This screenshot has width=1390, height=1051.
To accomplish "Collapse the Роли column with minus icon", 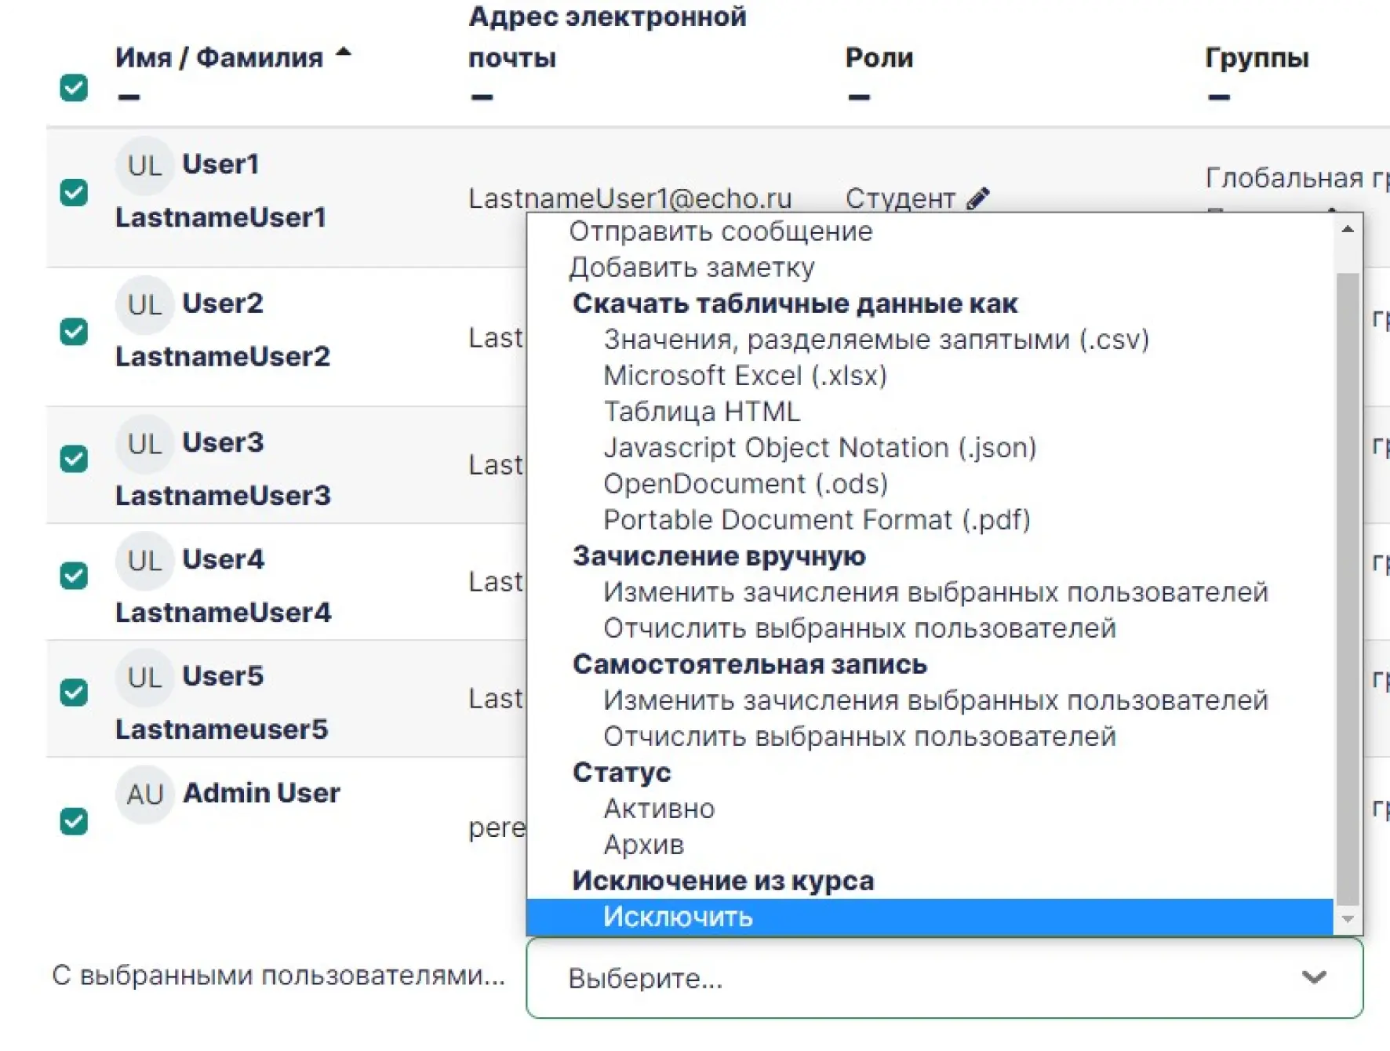I will click(859, 97).
